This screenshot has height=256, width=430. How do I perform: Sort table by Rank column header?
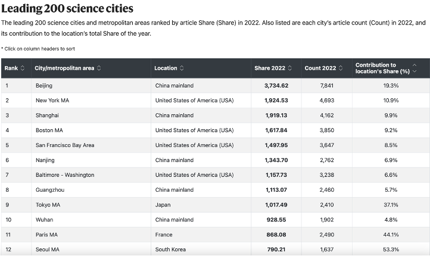[11, 68]
